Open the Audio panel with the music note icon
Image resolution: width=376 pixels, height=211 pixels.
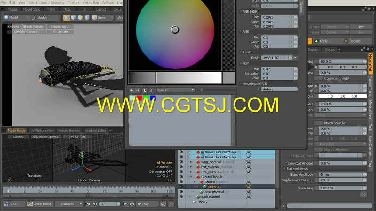[14, 204]
